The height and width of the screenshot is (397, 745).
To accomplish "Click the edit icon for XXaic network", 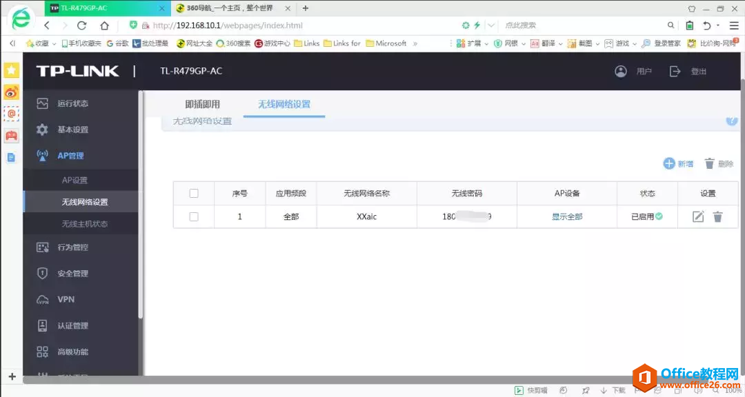I will [698, 216].
